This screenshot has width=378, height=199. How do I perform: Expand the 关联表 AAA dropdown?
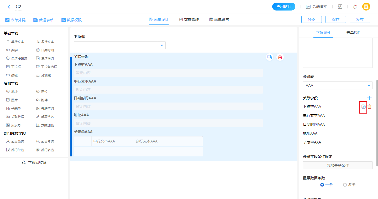(x=369, y=85)
